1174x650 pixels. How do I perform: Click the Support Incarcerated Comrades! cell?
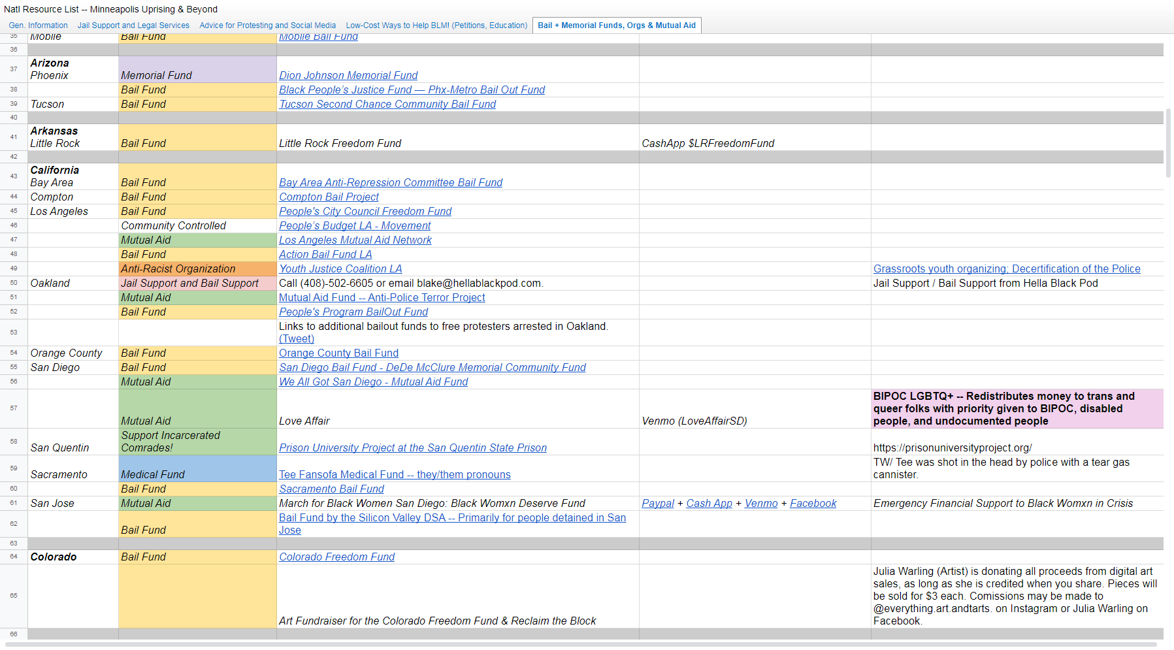pyautogui.click(x=197, y=442)
